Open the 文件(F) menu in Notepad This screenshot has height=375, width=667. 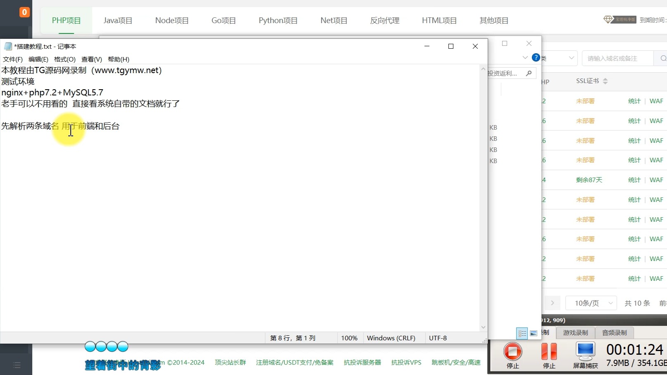click(x=13, y=59)
